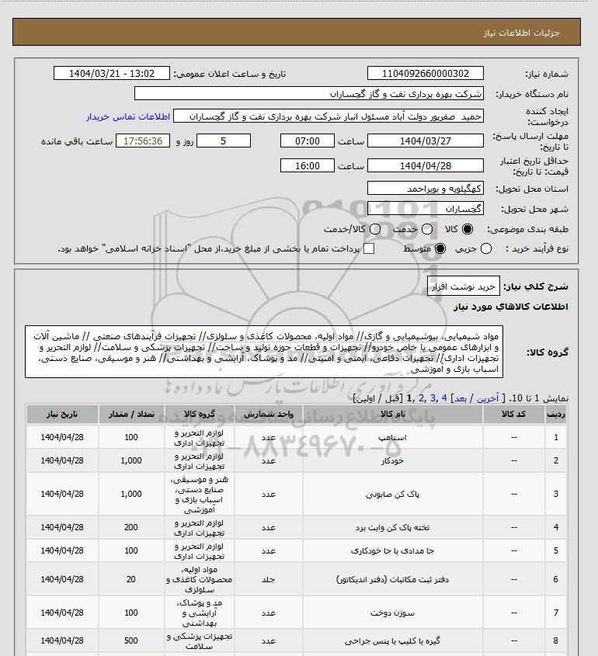Click the نام کالا column header
The image size is (598, 656).
[x=392, y=415]
